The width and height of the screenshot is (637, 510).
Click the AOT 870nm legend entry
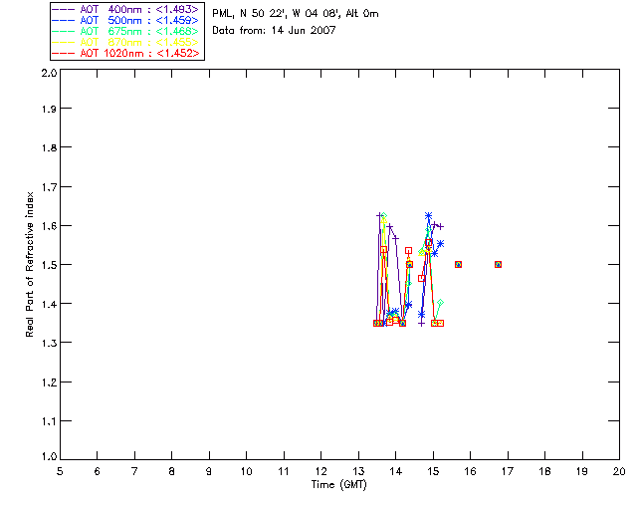pos(125,42)
